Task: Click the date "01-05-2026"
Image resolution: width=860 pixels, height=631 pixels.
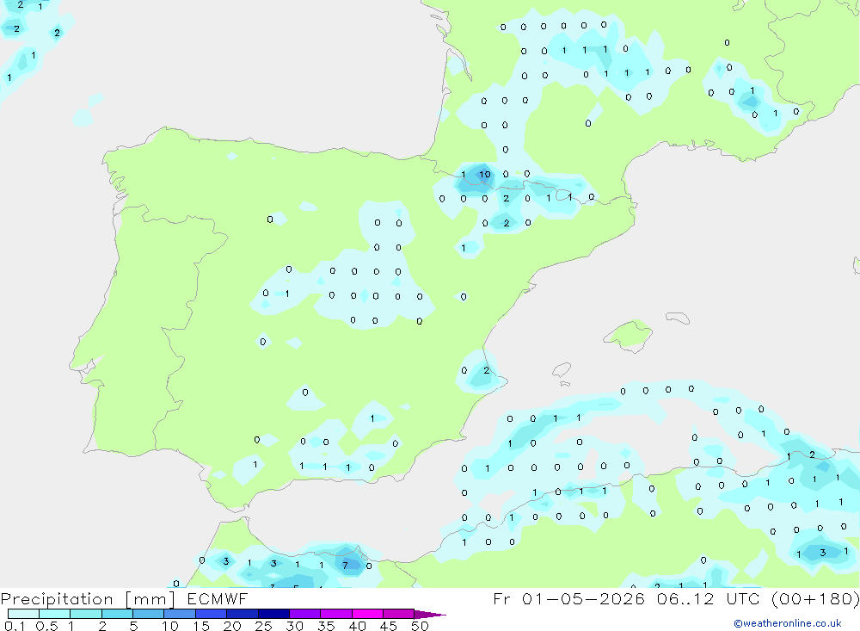Action: point(583,599)
